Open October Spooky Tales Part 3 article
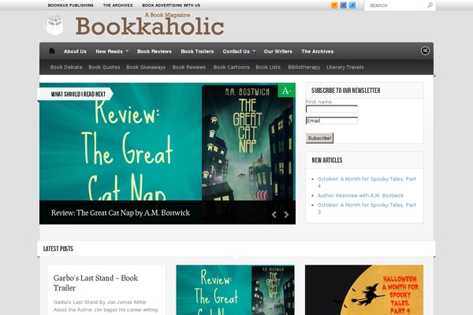This screenshot has width=473, height=315. [367, 208]
